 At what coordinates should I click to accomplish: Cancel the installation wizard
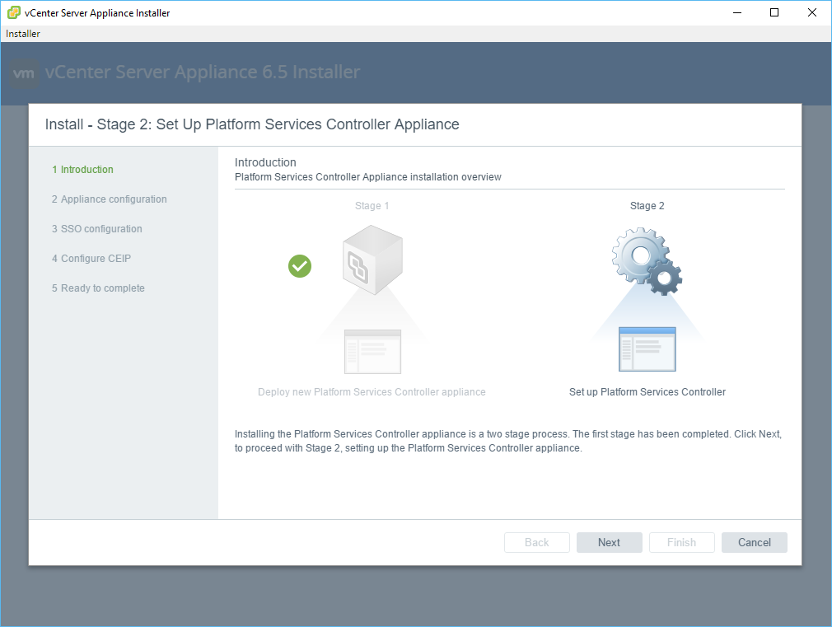coord(754,543)
